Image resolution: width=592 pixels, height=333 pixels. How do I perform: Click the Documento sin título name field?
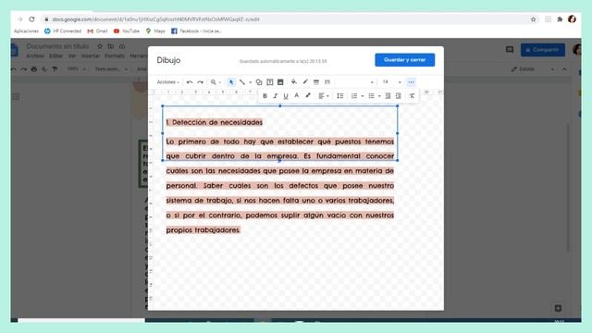point(57,46)
